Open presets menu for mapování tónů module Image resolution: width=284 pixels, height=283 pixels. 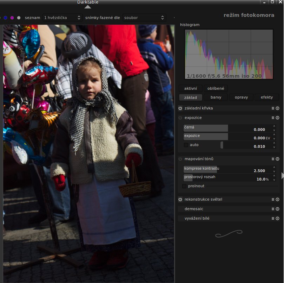pyautogui.click(x=273, y=159)
